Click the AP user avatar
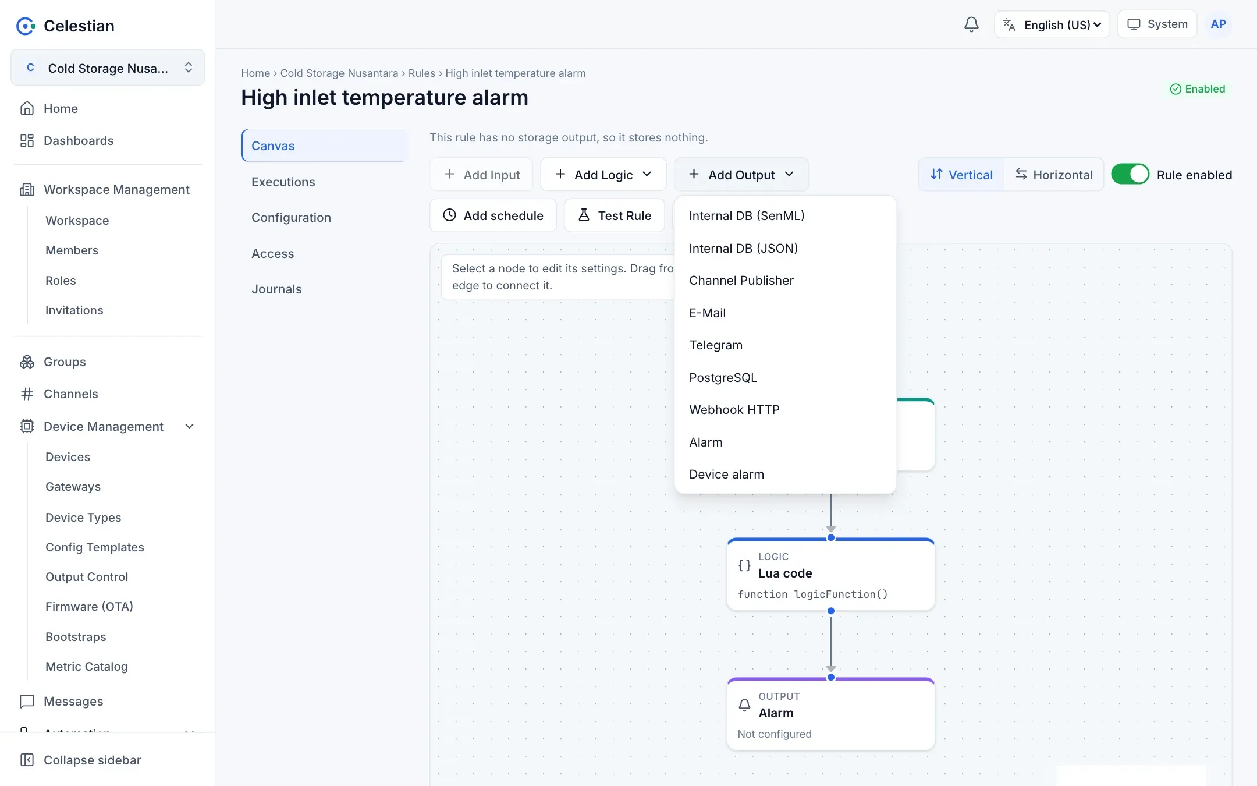 coord(1218,24)
